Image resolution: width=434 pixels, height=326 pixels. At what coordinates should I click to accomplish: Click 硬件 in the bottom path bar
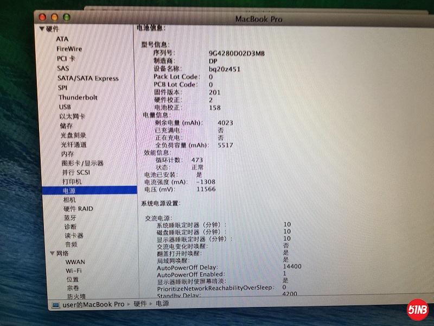(x=140, y=304)
